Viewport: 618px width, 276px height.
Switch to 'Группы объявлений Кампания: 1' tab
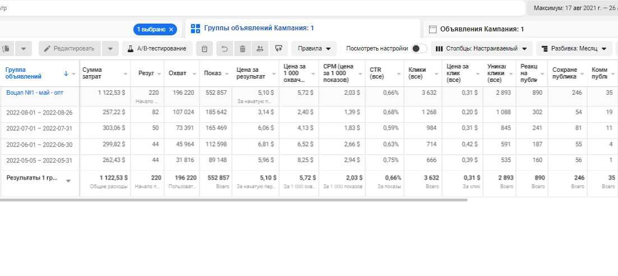[x=253, y=28]
